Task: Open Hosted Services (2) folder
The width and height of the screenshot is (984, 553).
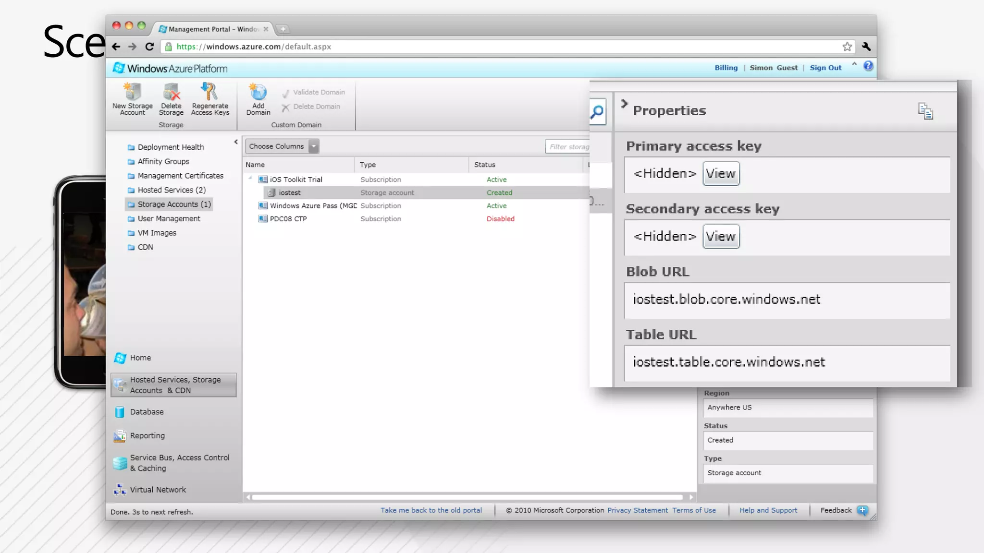Action: (x=166, y=190)
